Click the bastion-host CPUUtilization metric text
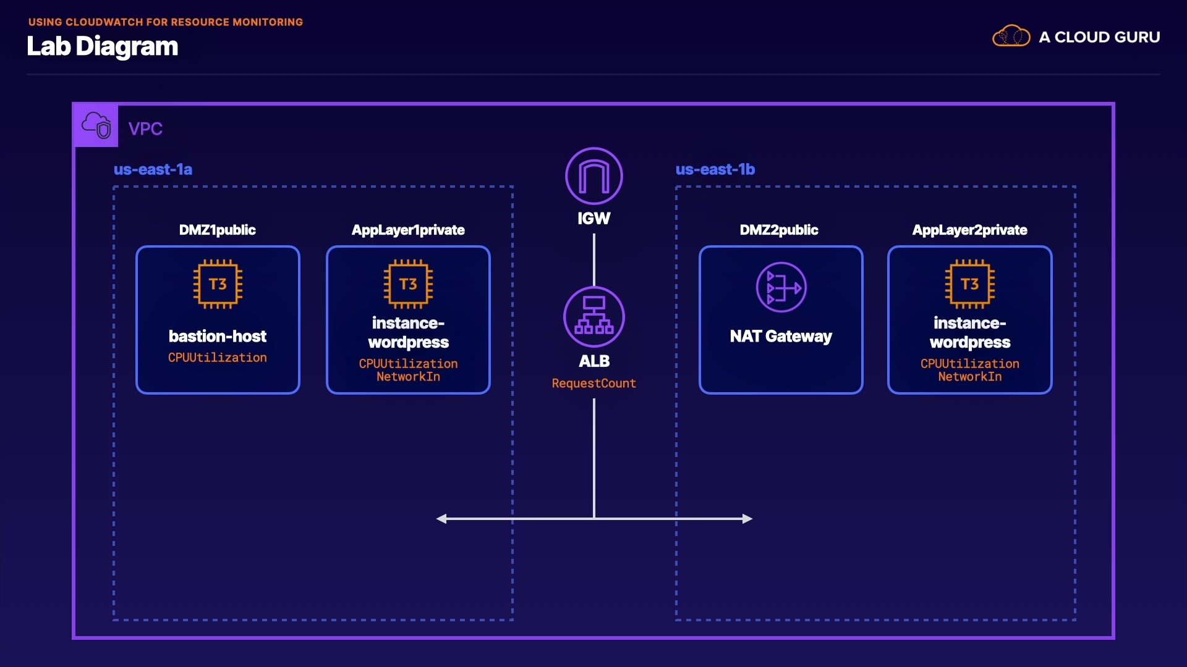The height and width of the screenshot is (667, 1187). pos(218,358)
